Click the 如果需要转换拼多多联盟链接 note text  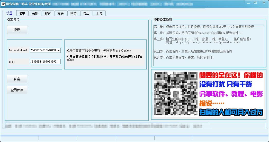(x=104, y=58)
